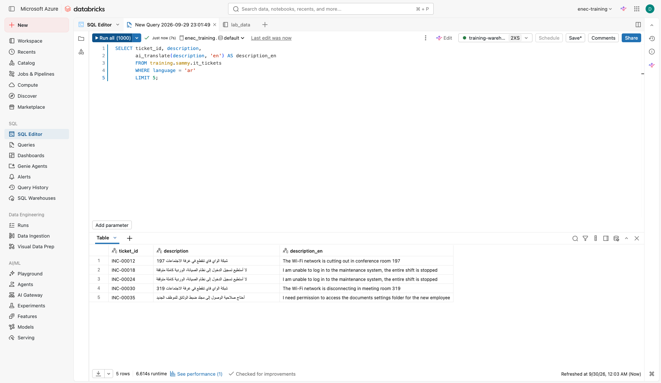Open the Databricks Assistant sparkle icon in header
Image resolution: width=661 pixels, height=383 pixels.
(x=624, y=9)
